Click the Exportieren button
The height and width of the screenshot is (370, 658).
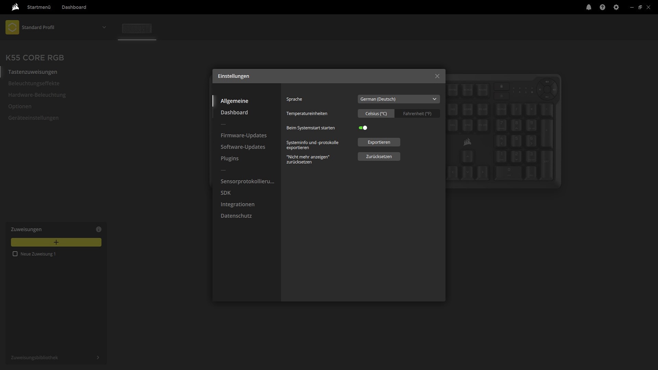click(x=379, y=142)
